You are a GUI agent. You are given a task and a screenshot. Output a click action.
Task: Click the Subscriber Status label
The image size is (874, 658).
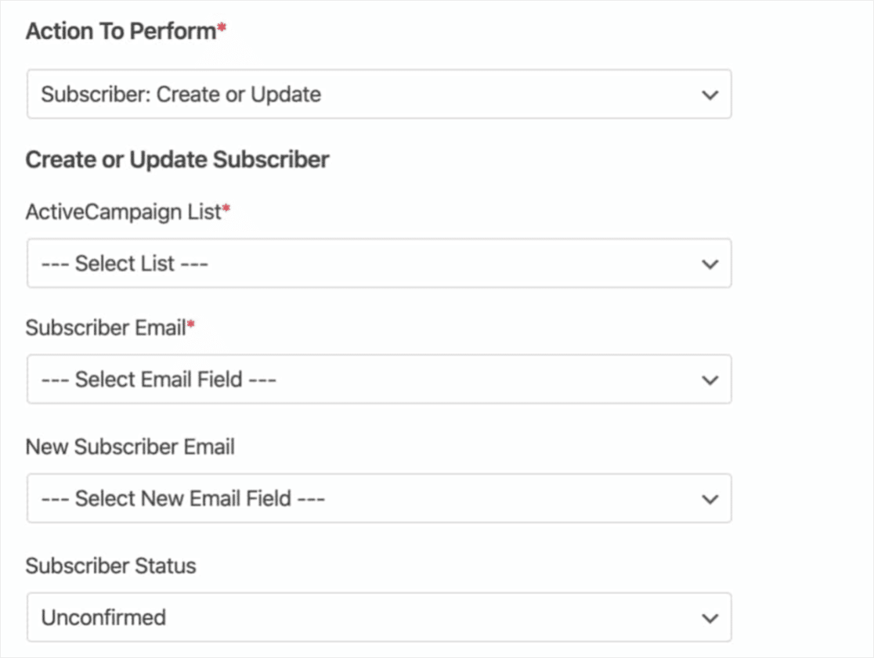[110, 565]
